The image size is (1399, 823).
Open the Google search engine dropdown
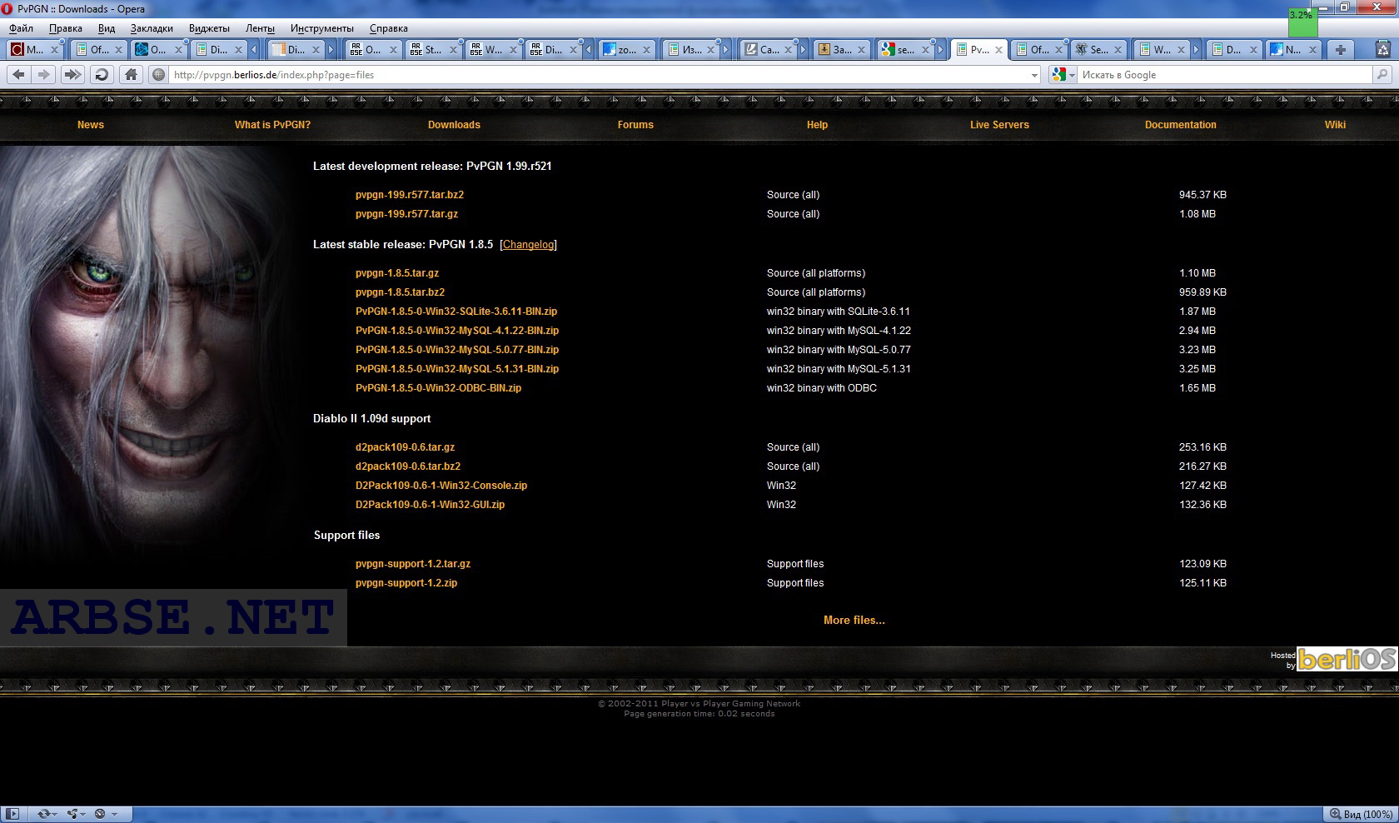[x=1063, y=74]
